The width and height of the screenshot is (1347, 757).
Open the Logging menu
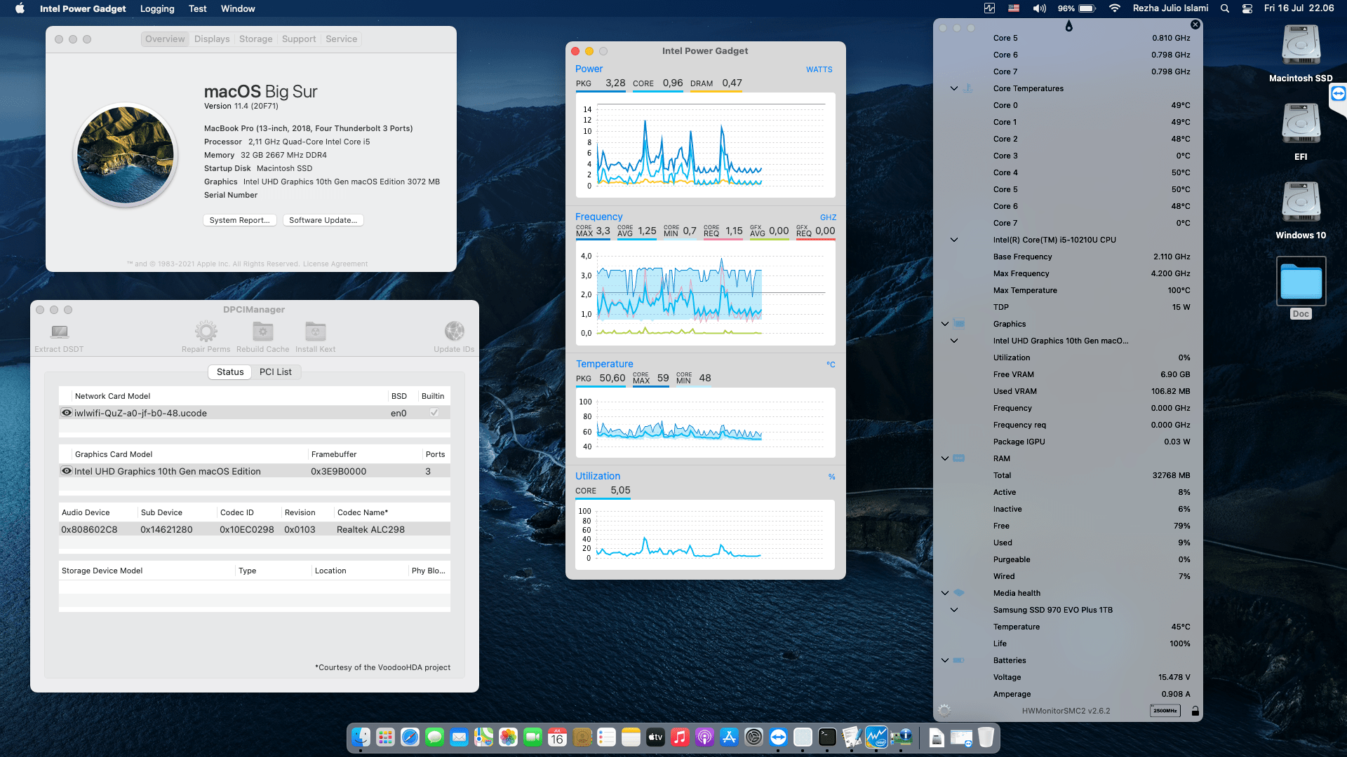coord(157,8)
